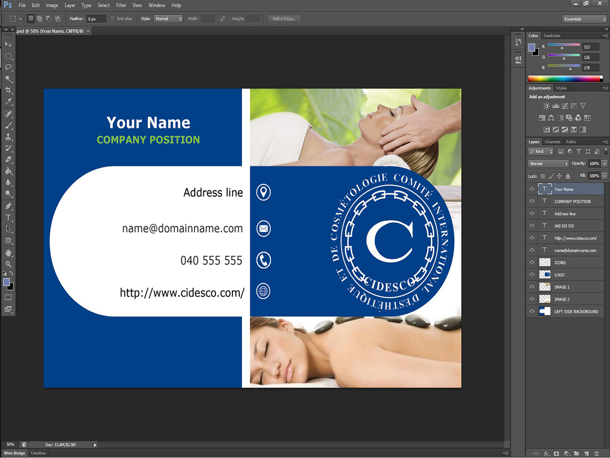The width and height of the screenshot is (610, 458).
Task: Select the Path Selection tool
Action: click(x=8, y=229)
